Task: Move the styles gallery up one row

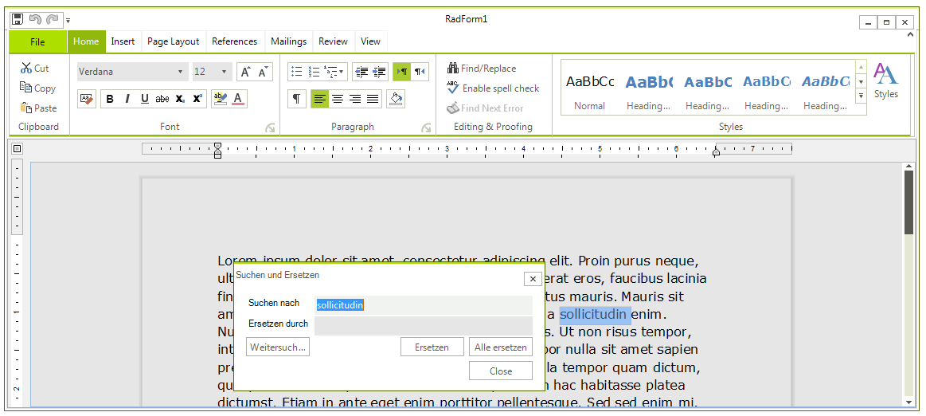Action: click(861, 67)
